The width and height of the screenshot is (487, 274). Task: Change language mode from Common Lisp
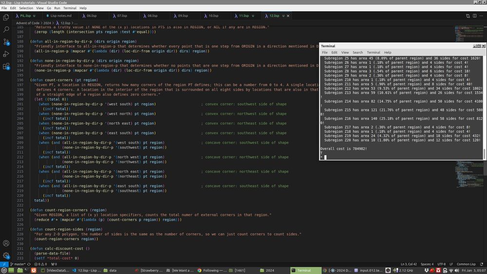[466, 264]
